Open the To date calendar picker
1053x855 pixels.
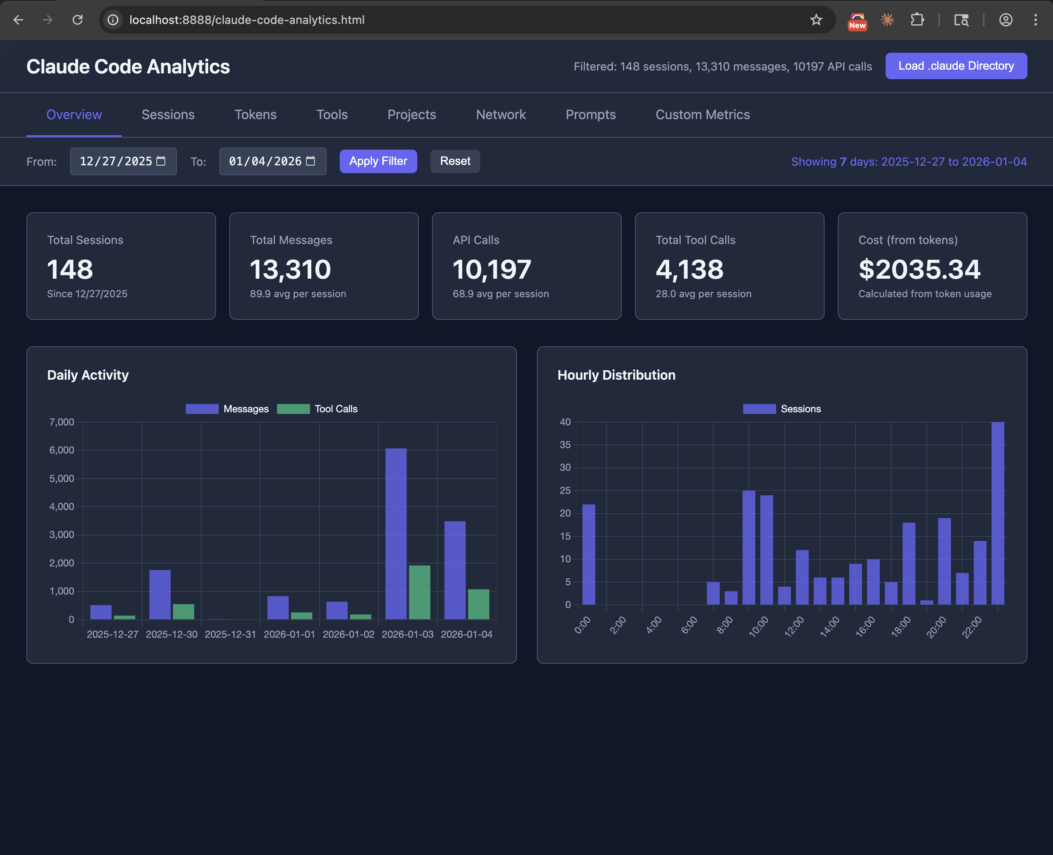[x=311, y=161]
